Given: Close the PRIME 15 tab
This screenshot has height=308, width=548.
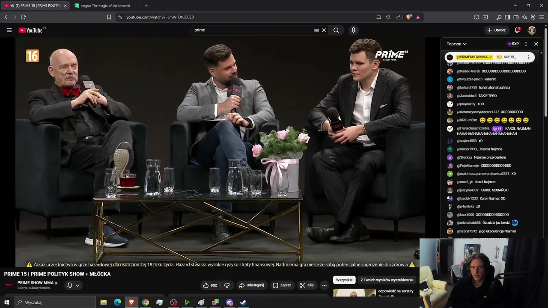Looking at the screenshot, I should 66,6.
